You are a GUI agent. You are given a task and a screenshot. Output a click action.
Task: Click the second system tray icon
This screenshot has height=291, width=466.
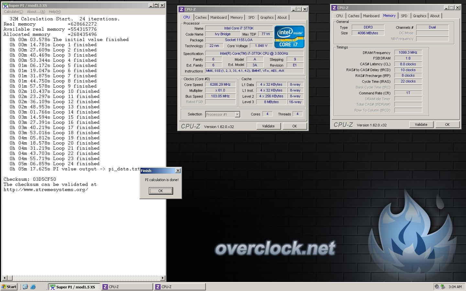(x=443, y=286)
